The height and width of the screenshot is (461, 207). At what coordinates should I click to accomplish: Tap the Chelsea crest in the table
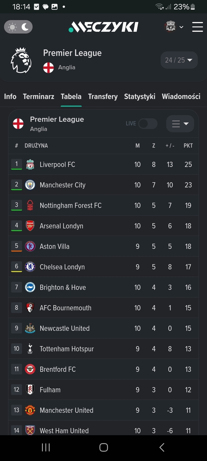(x=30, y=267)
